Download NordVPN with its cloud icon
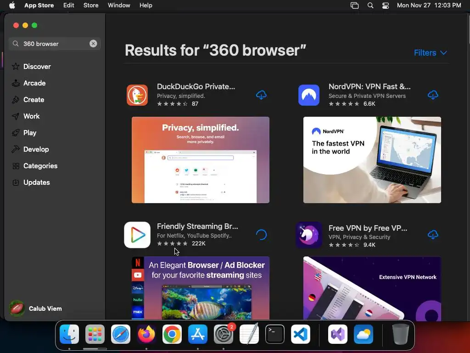 [x=433, y=95]
